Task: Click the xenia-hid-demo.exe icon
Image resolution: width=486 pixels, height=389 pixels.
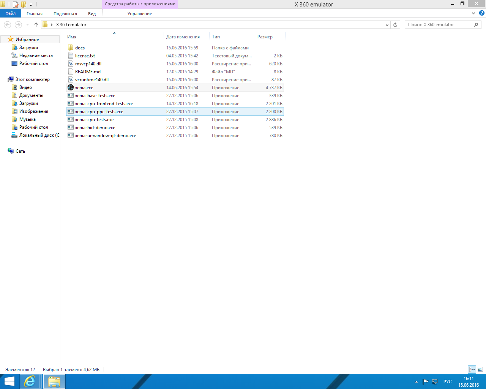Action: (x=71, y=127)
